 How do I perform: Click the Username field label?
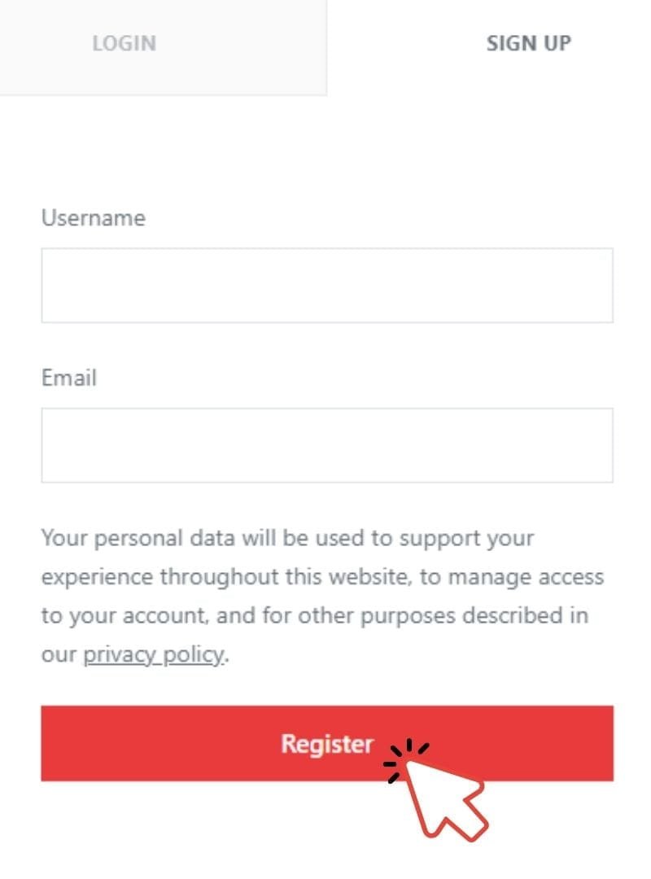[94, 217]
